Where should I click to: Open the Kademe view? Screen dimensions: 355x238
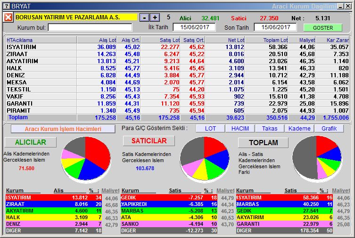click(299, 129)
